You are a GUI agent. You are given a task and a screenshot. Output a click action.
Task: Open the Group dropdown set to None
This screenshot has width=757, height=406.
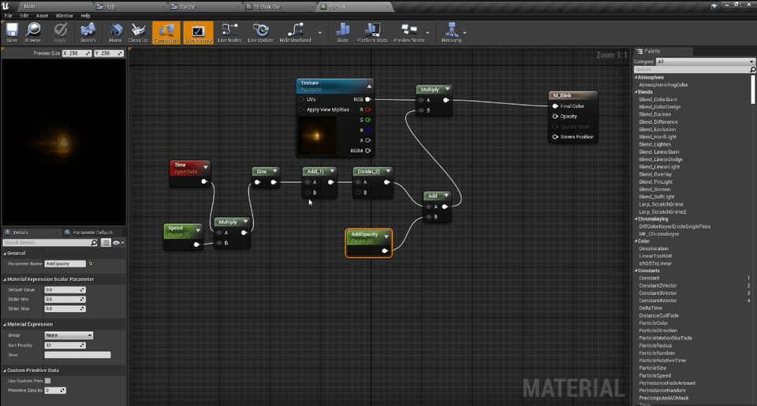click(x=69, y=335)
